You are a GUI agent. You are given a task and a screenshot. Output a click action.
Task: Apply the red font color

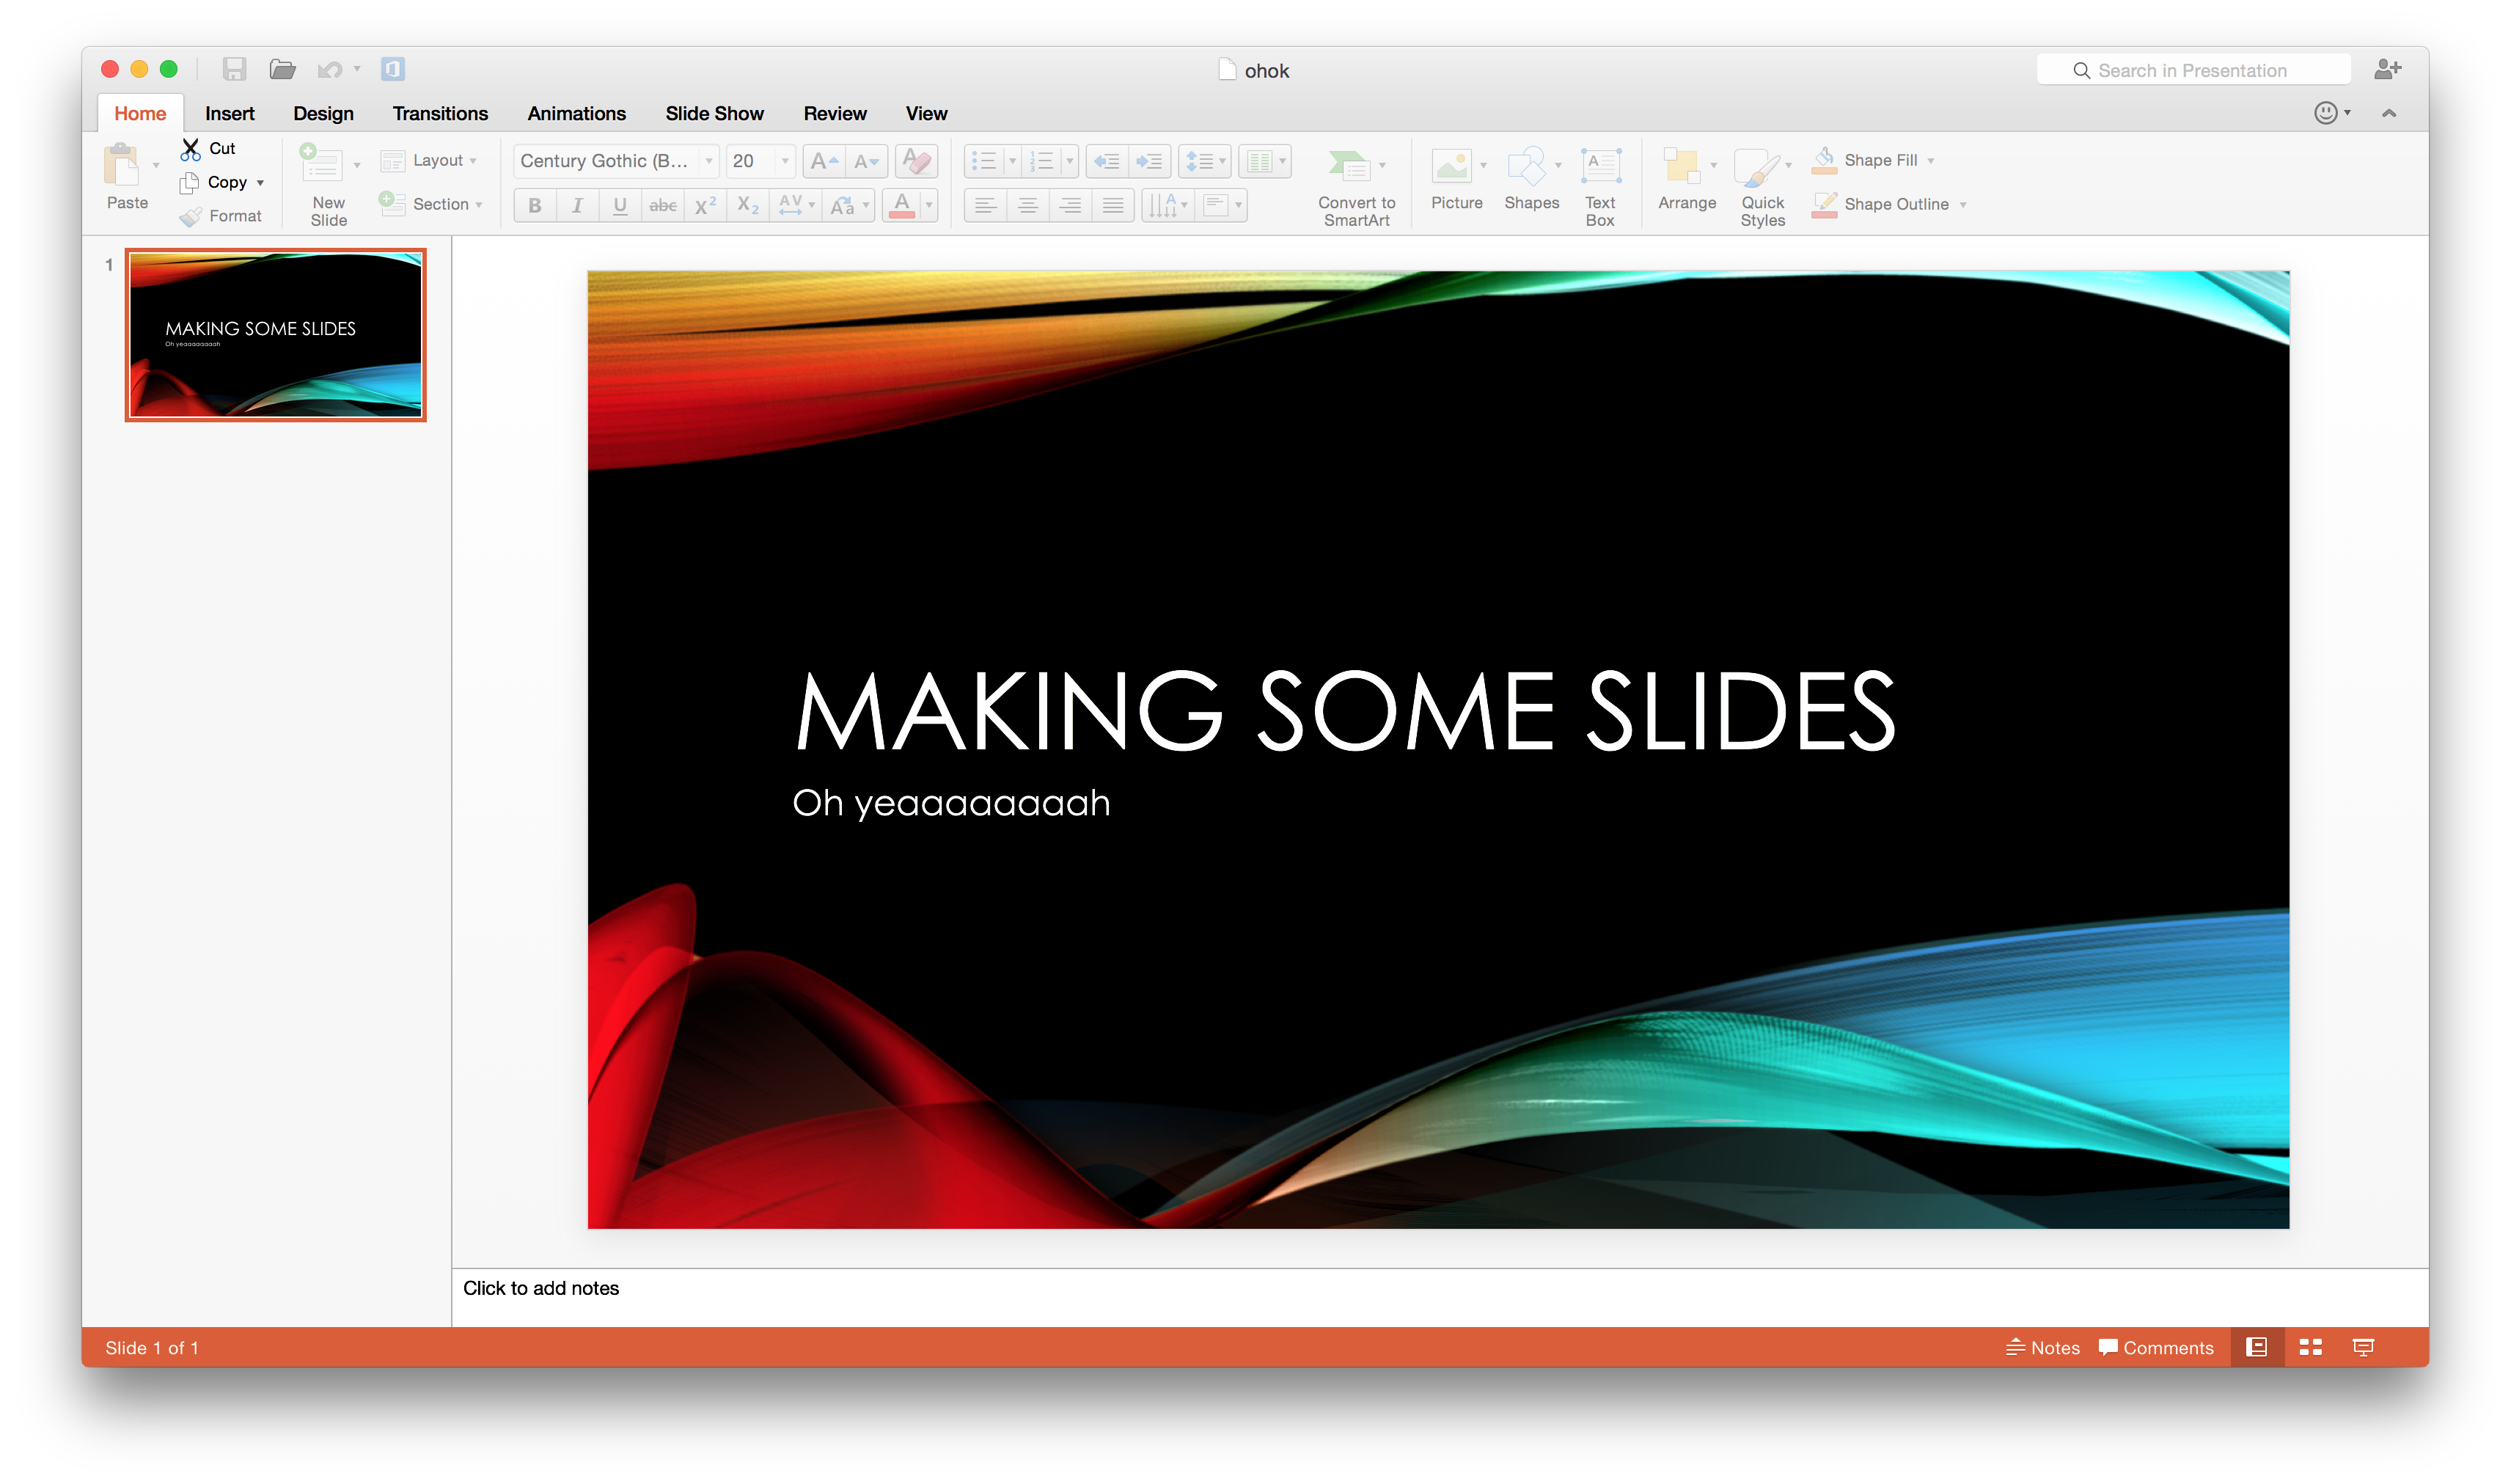(901, 206)
